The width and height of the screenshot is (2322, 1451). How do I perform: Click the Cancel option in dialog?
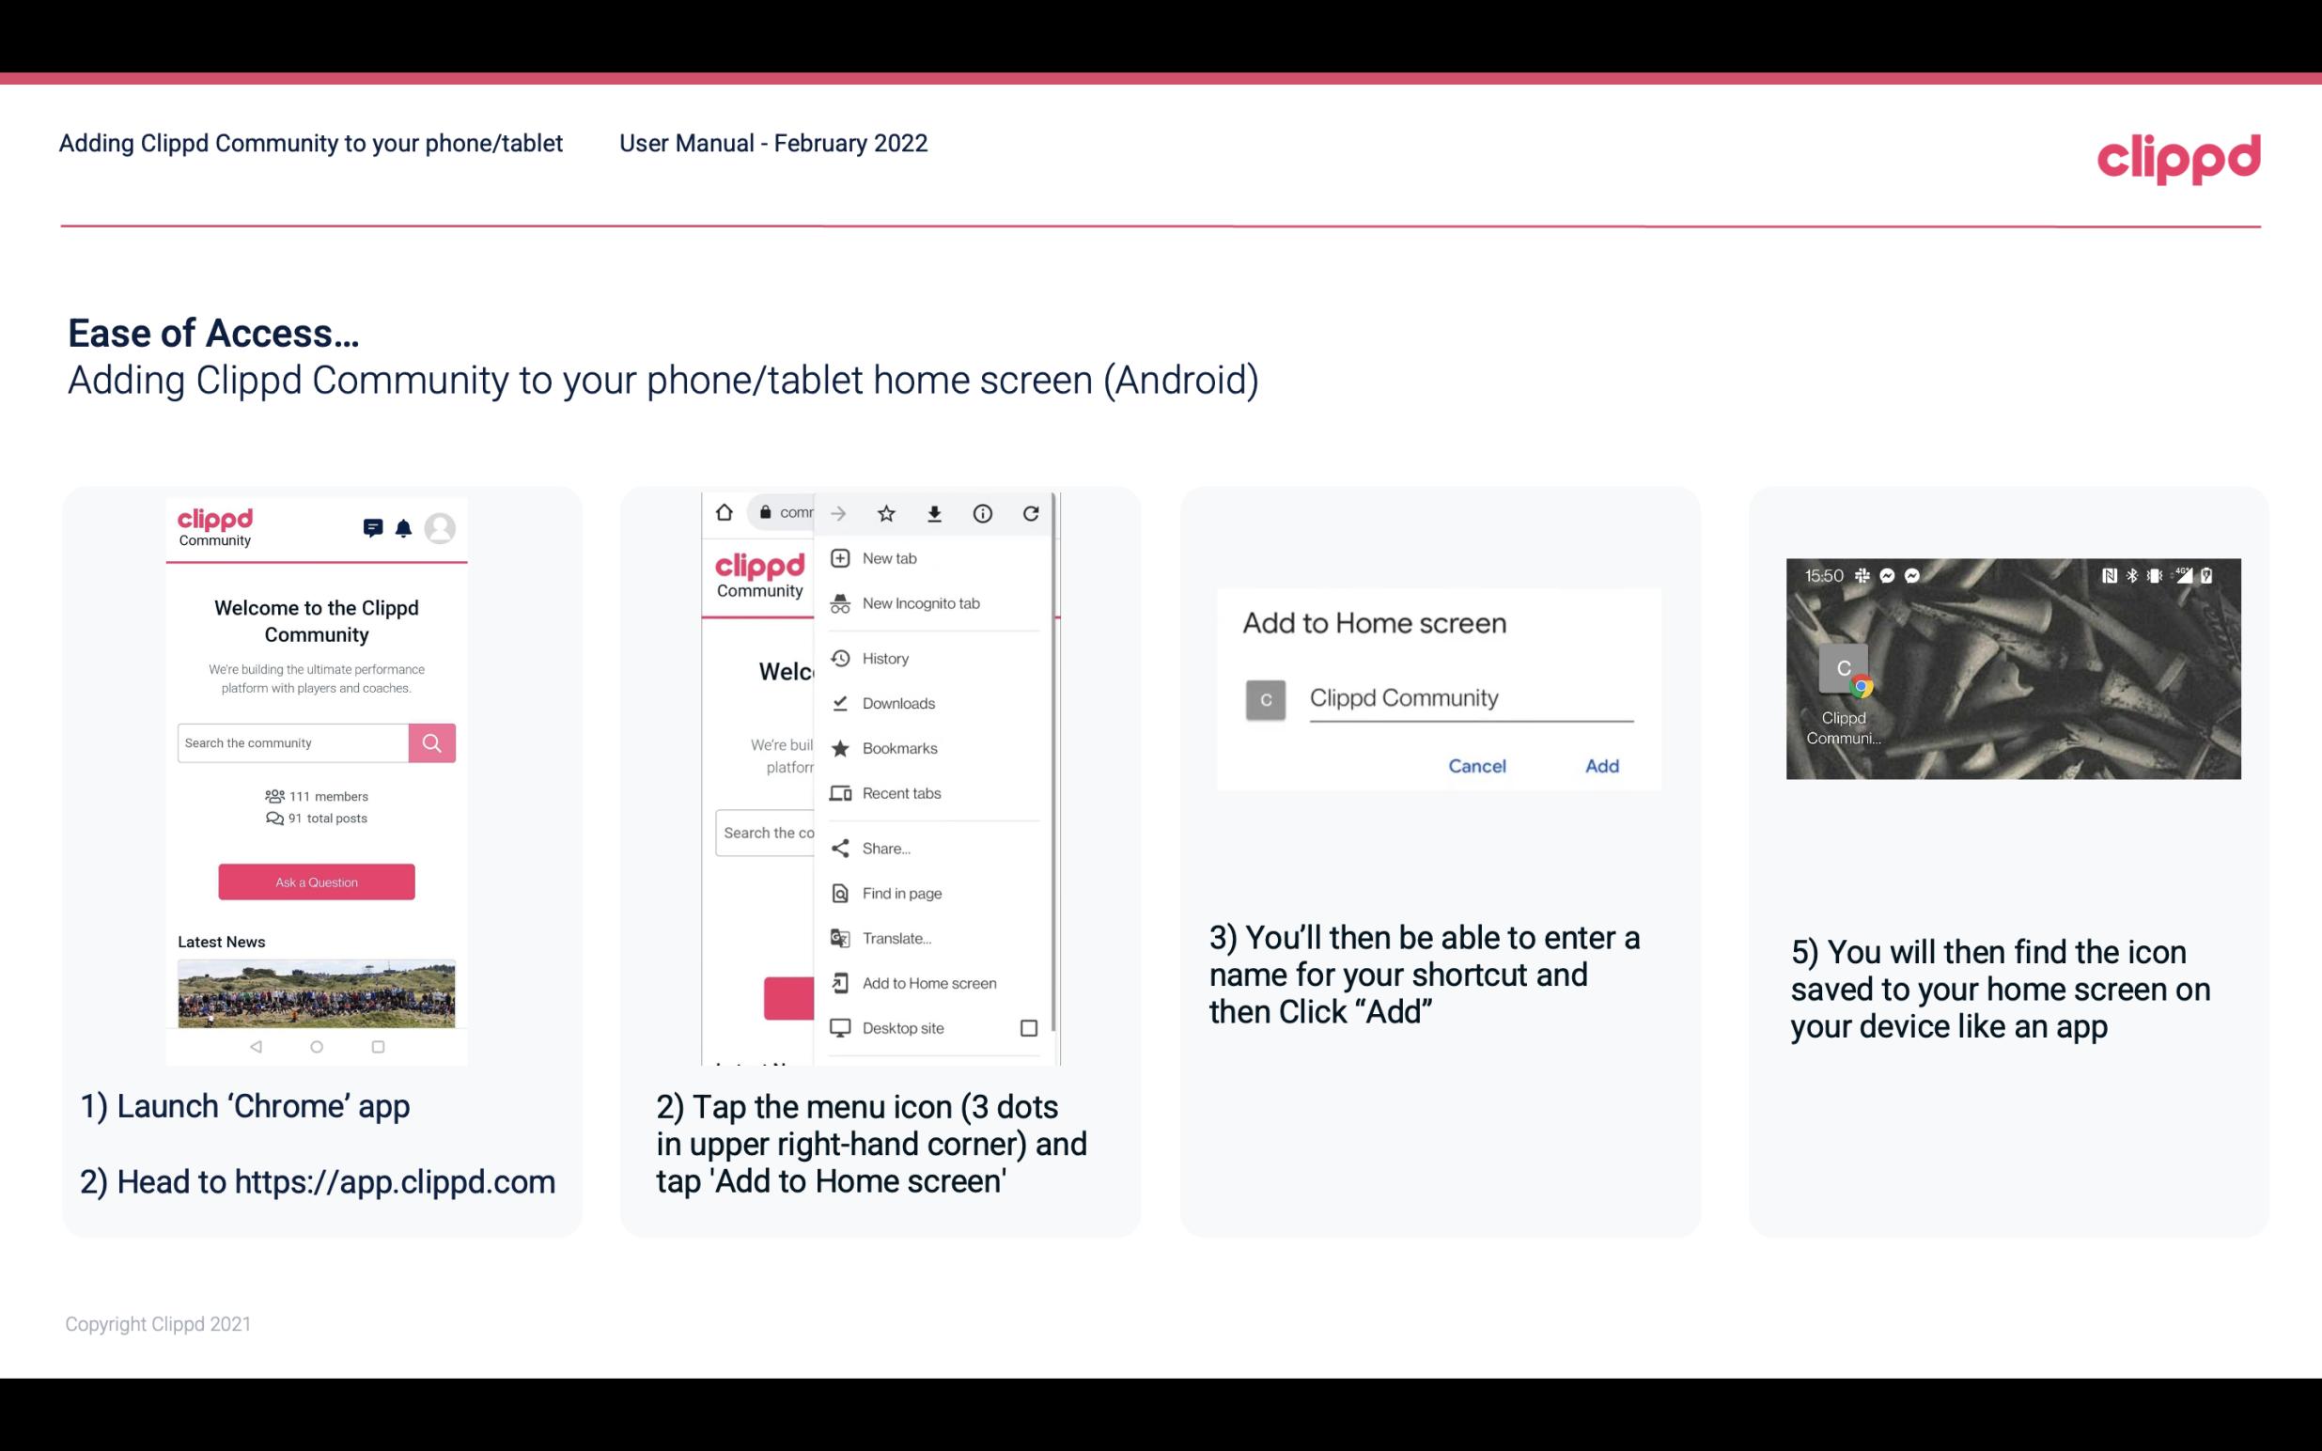(1476, 766)
